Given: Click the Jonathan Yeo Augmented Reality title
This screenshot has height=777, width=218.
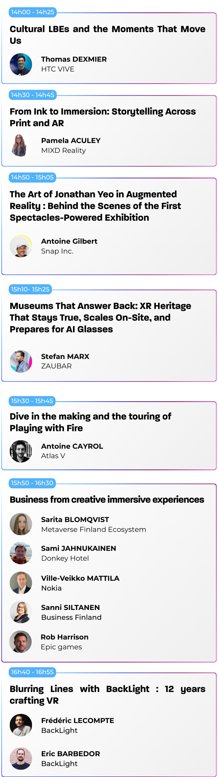Looking at the screenshot, I should (95, 206).
